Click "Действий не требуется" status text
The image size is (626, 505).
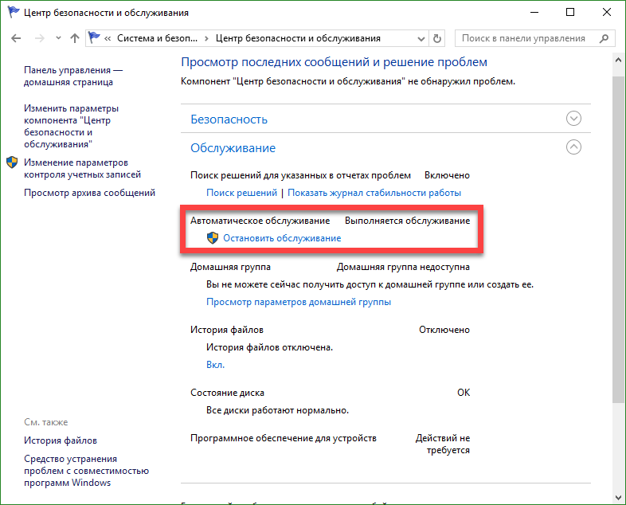pyautogui.click(x=442, y=444)
